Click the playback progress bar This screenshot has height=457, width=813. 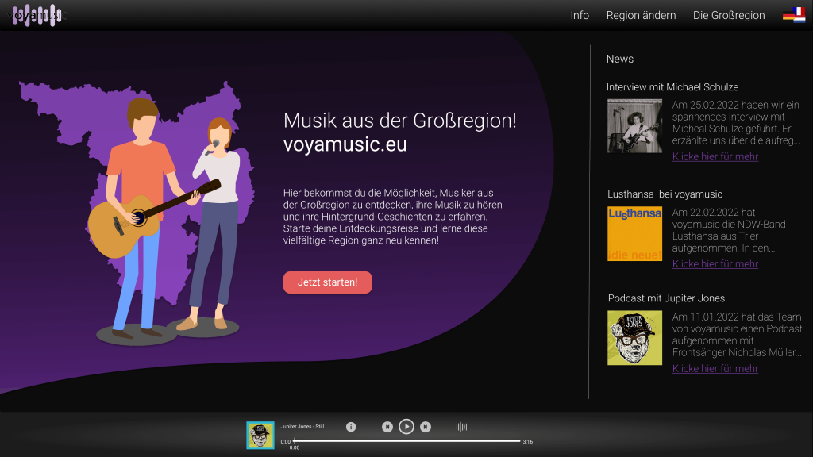point(406,440)
